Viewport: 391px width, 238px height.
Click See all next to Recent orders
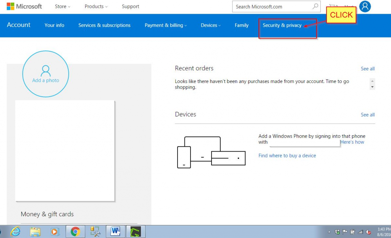point(368,69)
